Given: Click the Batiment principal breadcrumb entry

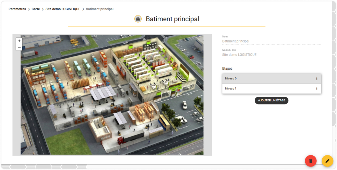Looking at the screenshot, I should (100, 9).
